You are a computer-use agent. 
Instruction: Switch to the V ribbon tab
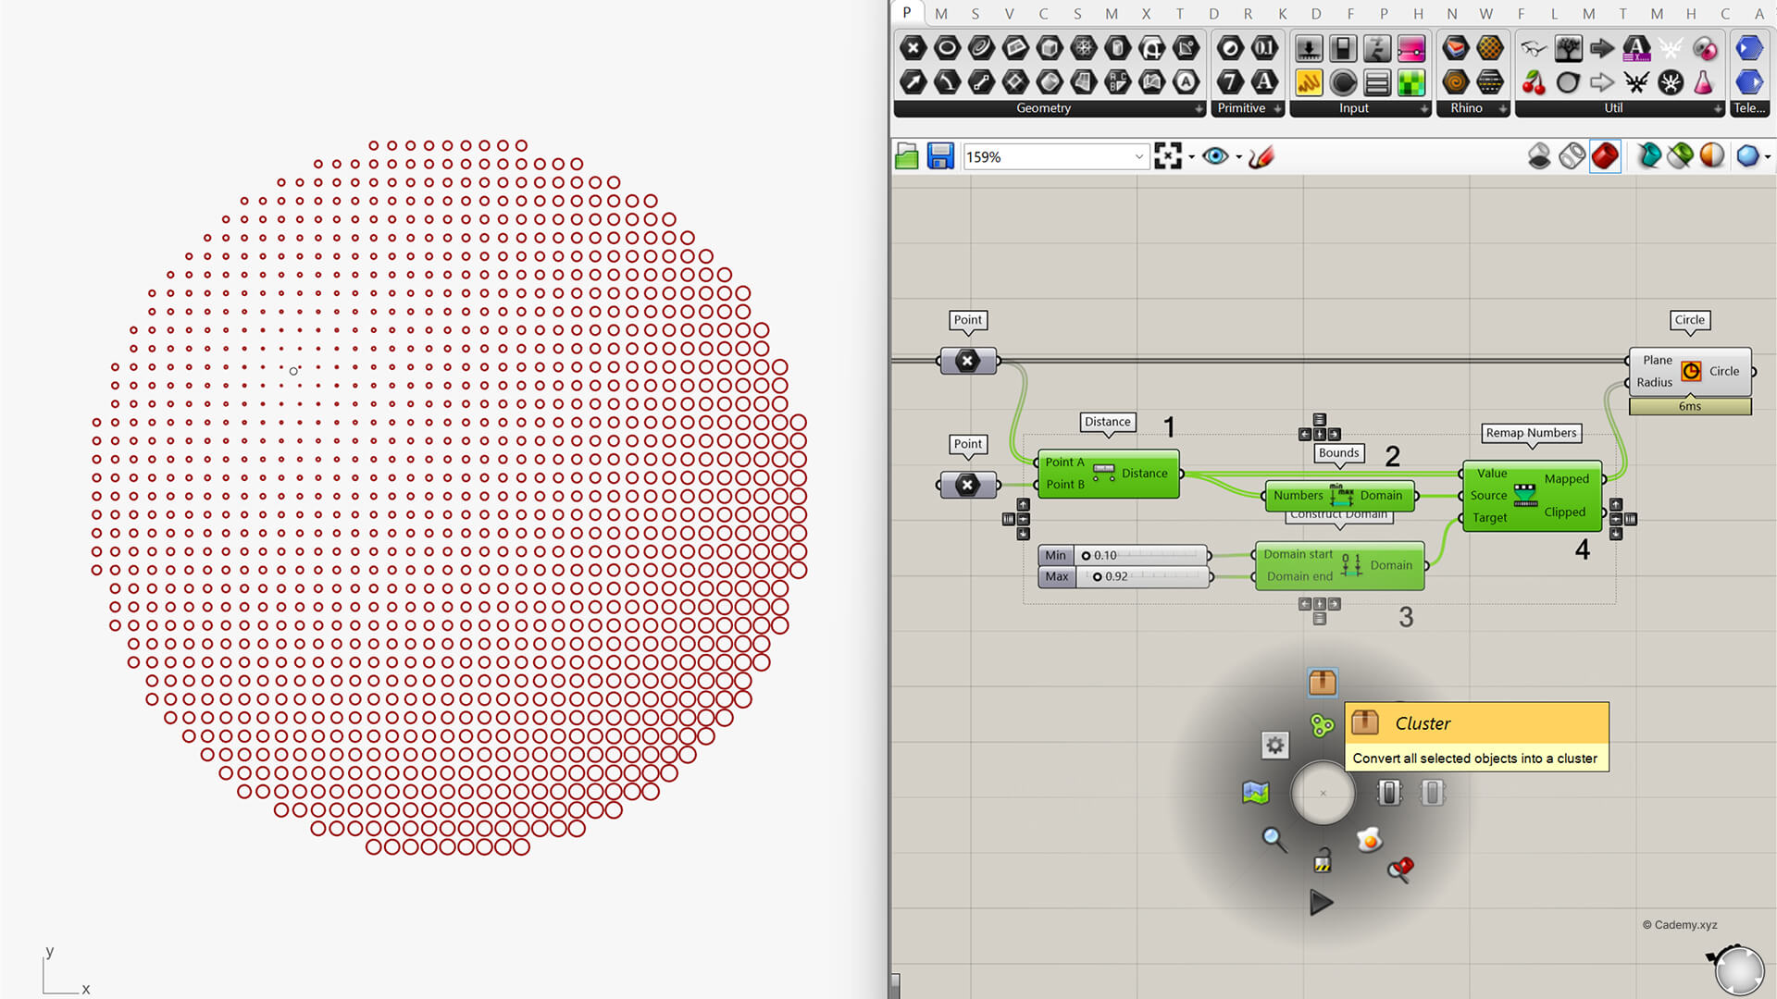(x=1009, y=14)
